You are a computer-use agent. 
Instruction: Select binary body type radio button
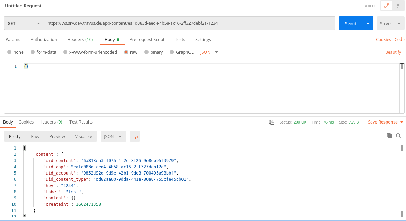click(x=146, y=52)
